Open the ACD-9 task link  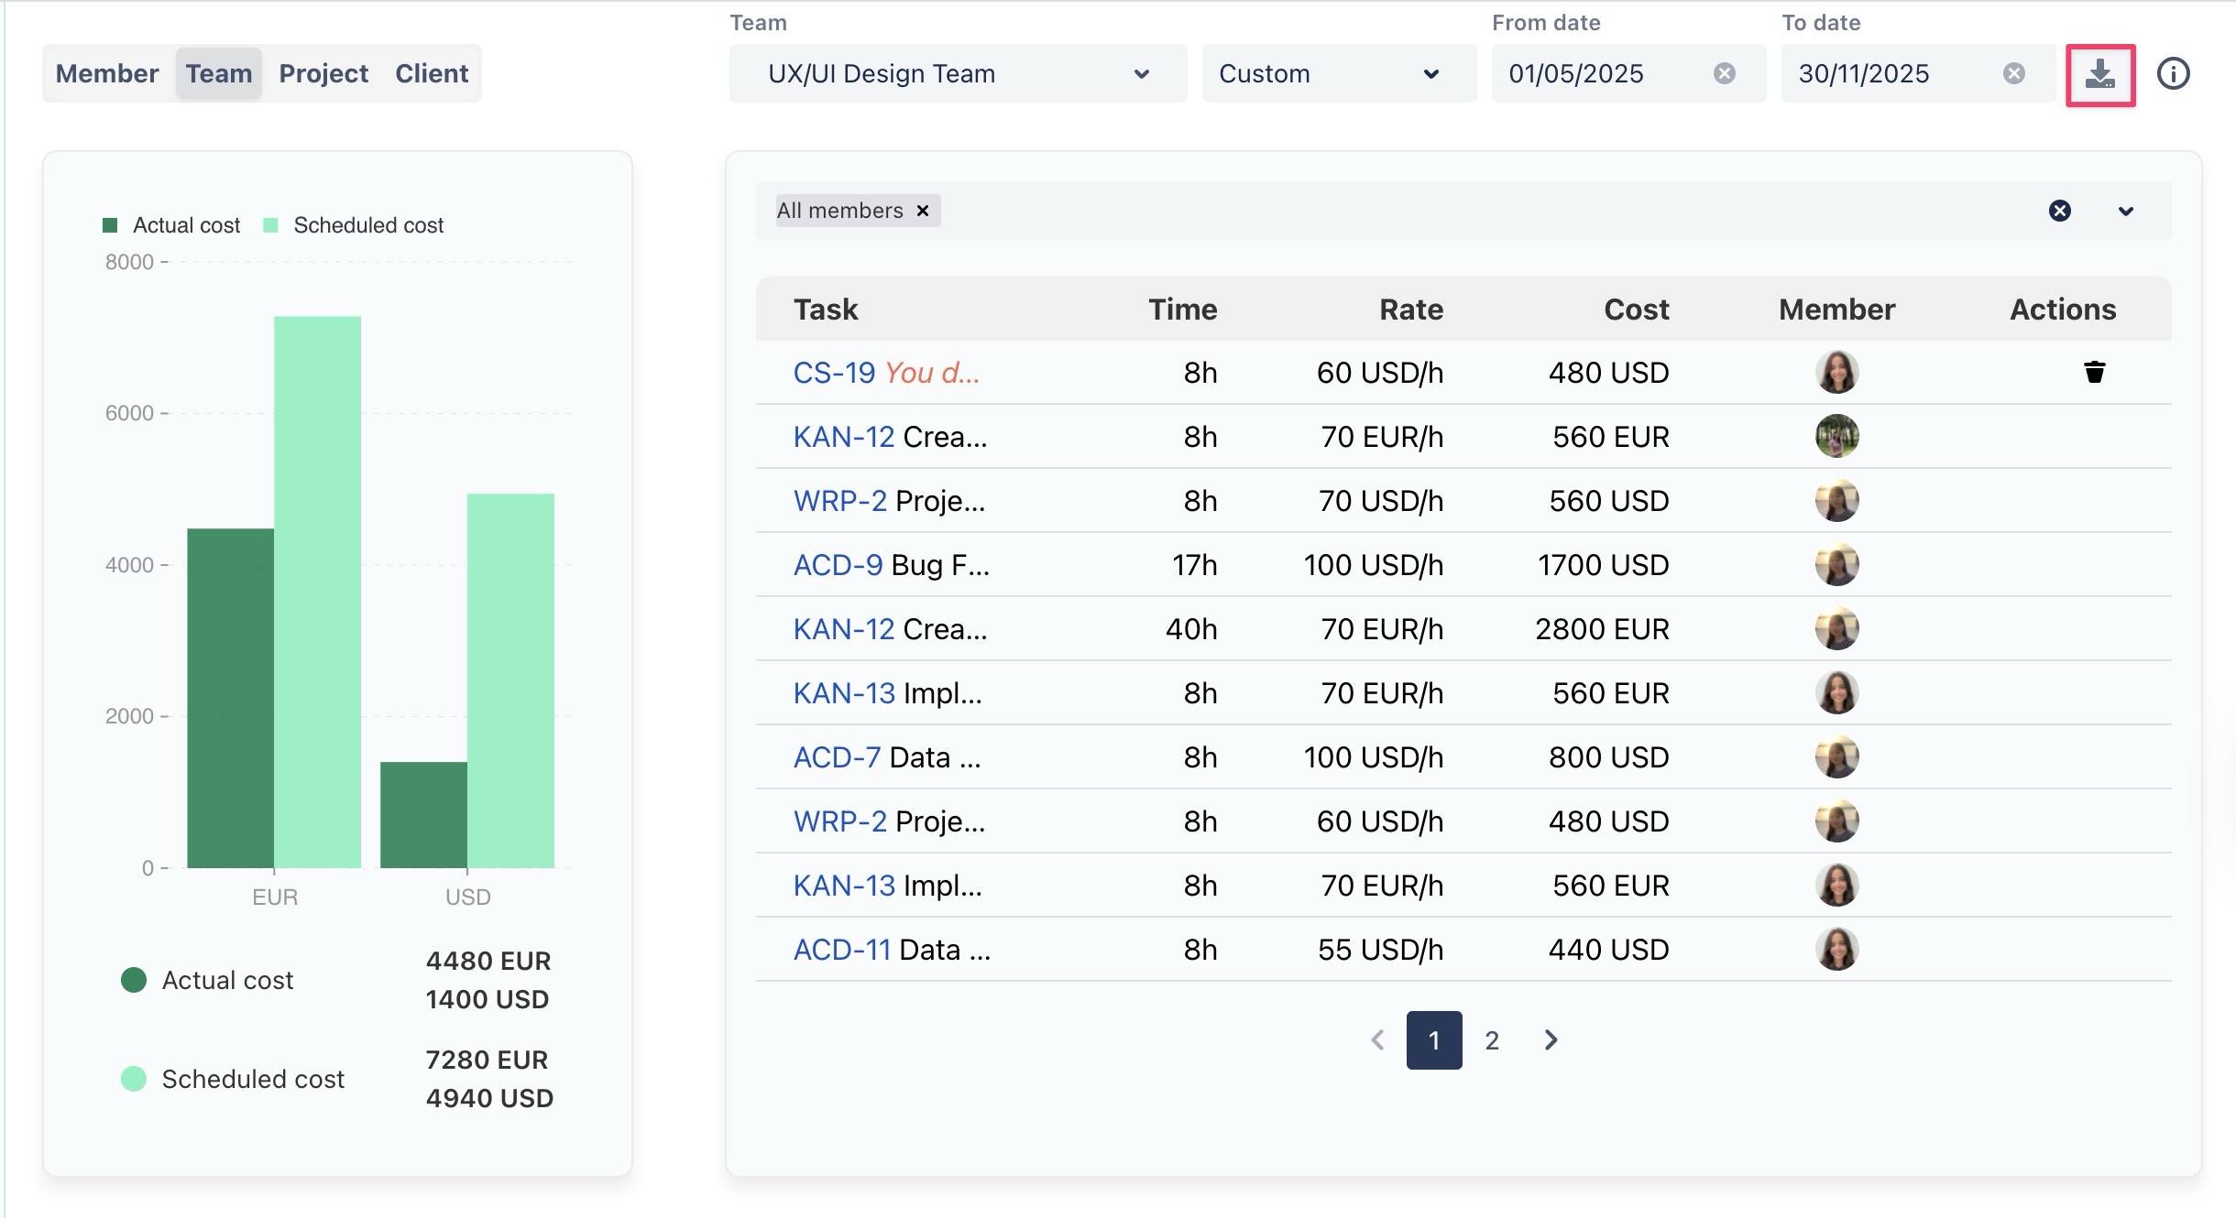click(x=838, y=565)
